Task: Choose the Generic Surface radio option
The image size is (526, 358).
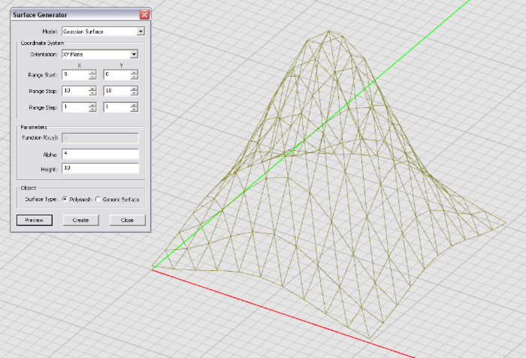Action: click(98, 200)
